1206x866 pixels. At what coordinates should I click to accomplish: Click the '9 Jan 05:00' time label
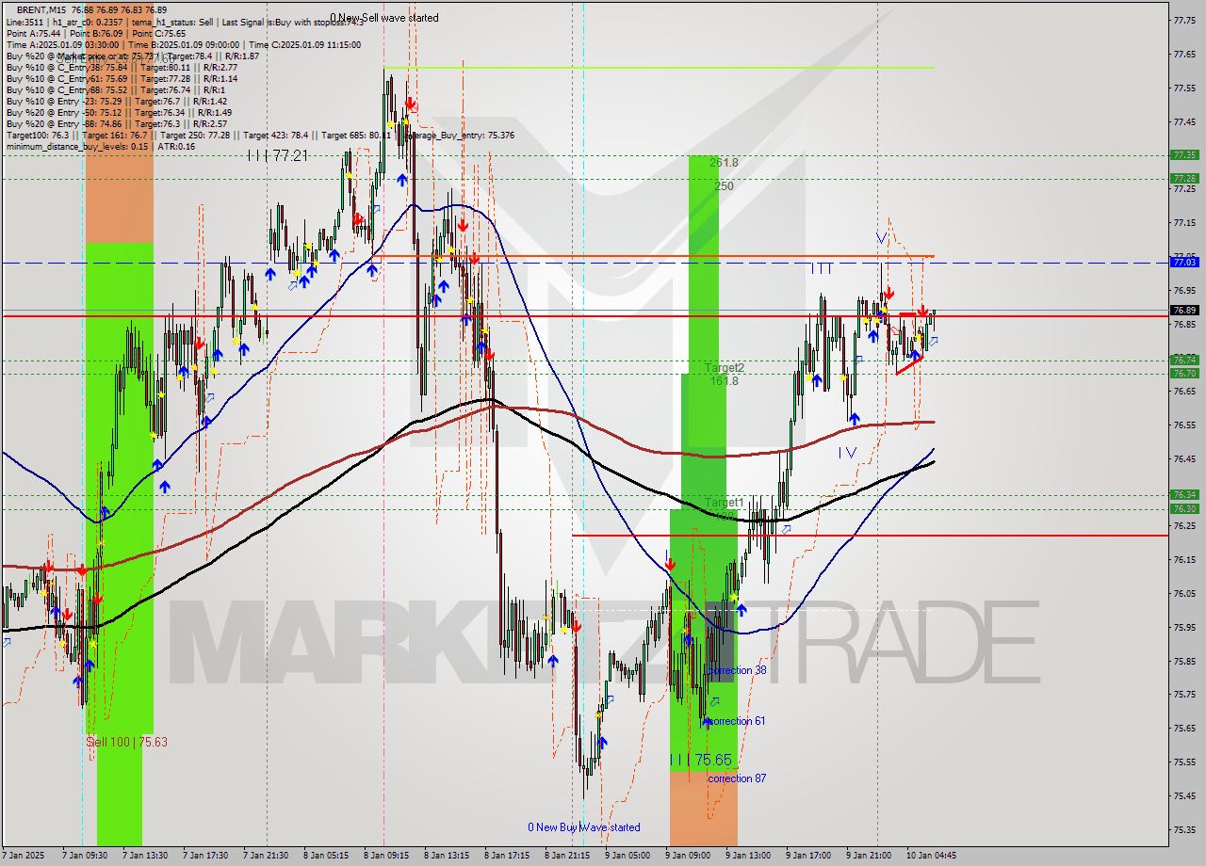[x=629, y=856]
